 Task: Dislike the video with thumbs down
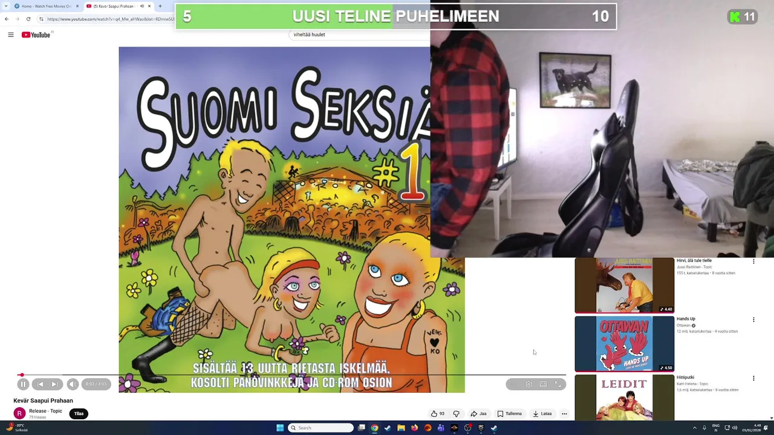pyautogui.click(x=457, y=414)
